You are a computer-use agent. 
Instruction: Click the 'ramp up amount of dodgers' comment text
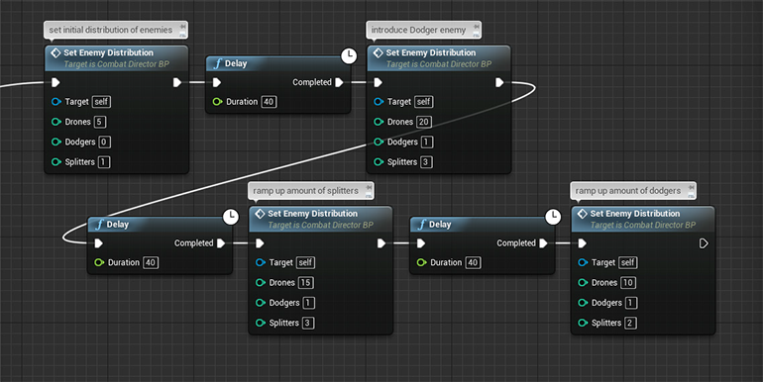click(x=627, y=191)
